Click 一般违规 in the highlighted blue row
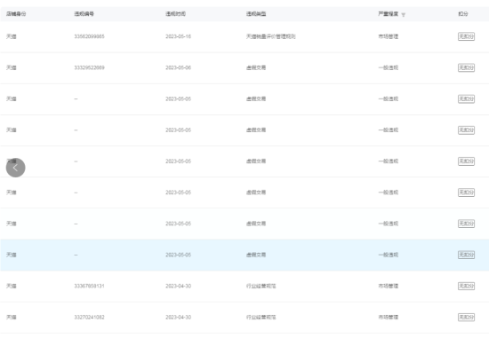Viewport: 489px width, 338px height. tap(389, 255)
